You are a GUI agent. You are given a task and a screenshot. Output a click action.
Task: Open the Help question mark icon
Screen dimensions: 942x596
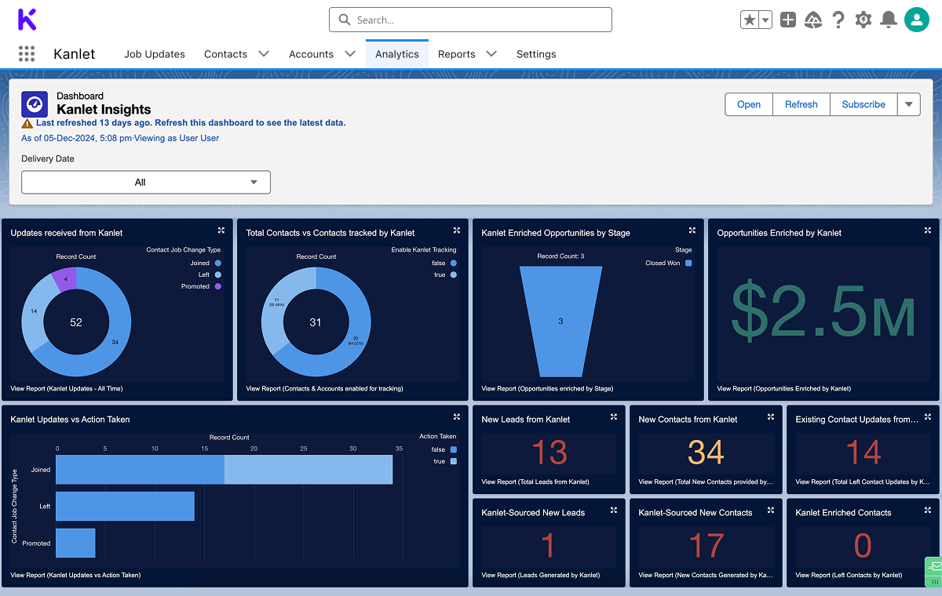838,20
